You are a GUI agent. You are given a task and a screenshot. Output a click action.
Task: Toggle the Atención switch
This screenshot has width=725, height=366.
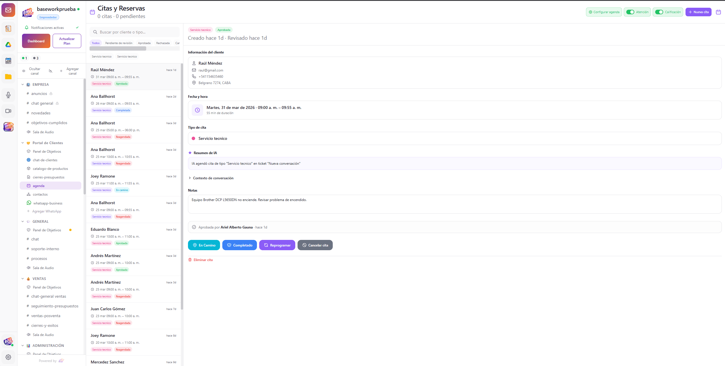630,12
